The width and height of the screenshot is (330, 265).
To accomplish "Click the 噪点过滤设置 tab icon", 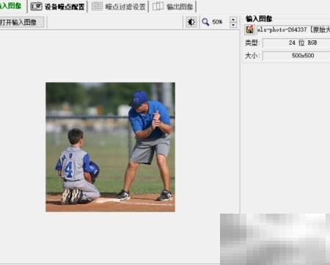I will pos(97,7).
